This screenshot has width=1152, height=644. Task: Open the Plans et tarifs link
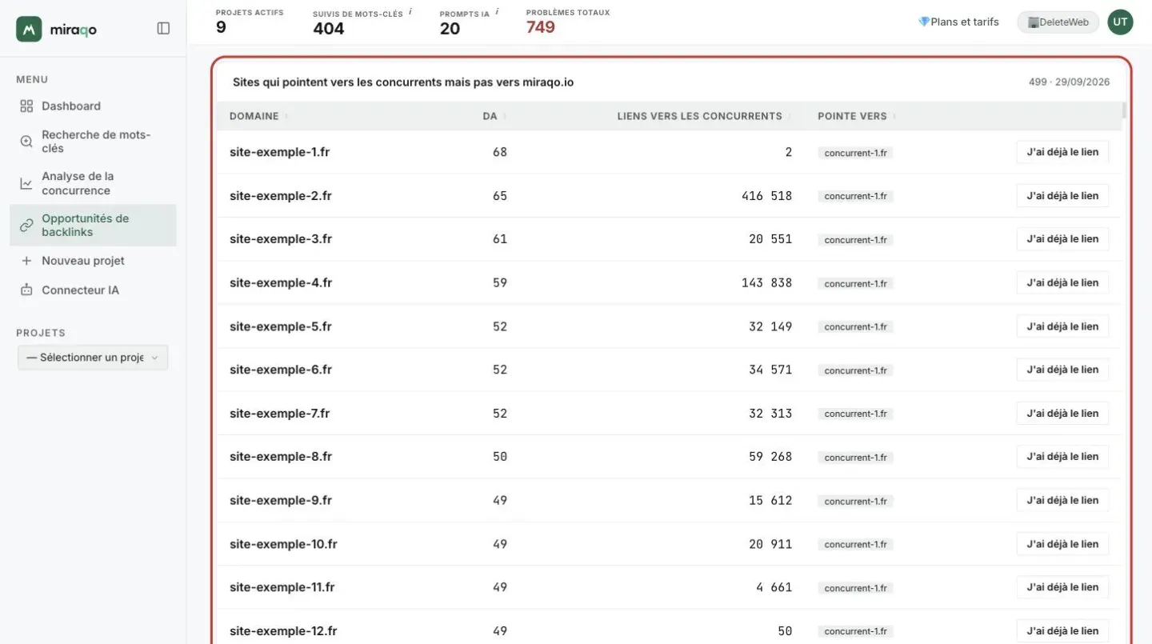(958, 22)
